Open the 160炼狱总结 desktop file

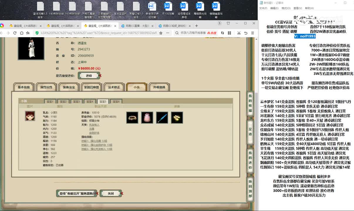73,9
